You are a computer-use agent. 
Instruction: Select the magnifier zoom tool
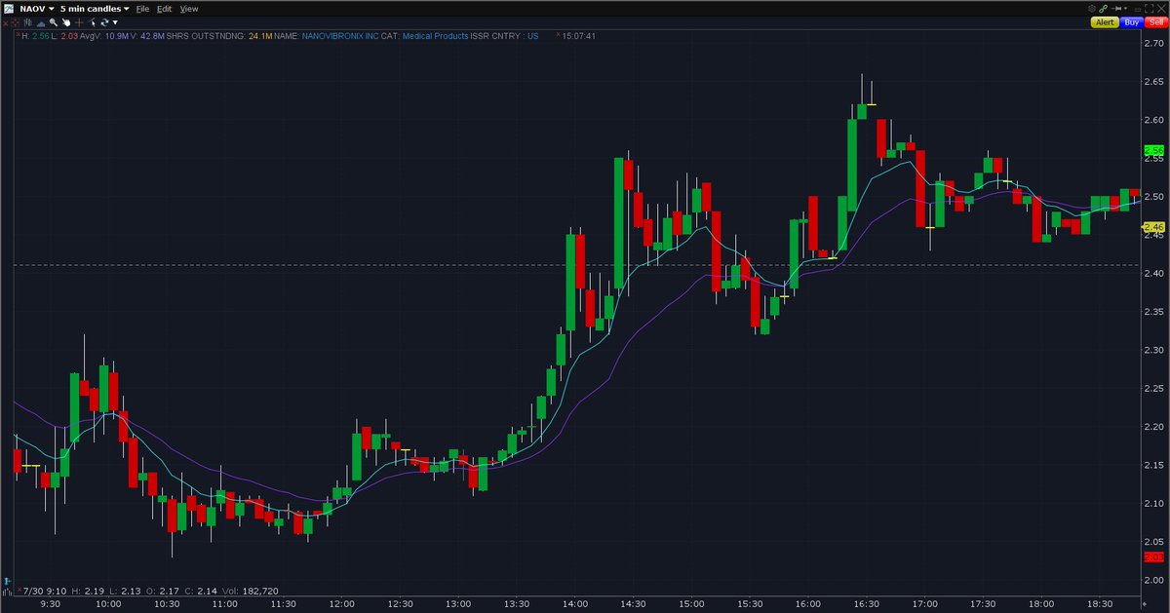[54, 22]
